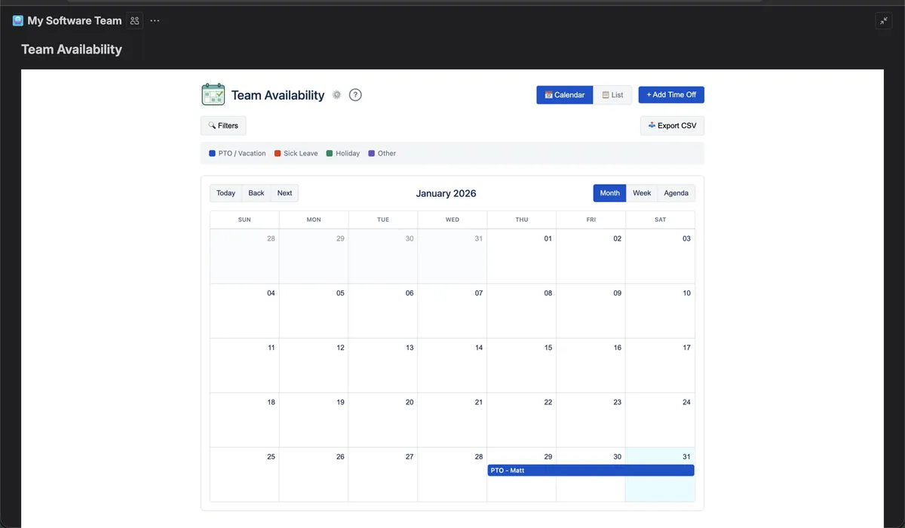Viewport: 905px width, 528px height.
Task: Click the purple Other legend swatch
Action: click(371, 153)
